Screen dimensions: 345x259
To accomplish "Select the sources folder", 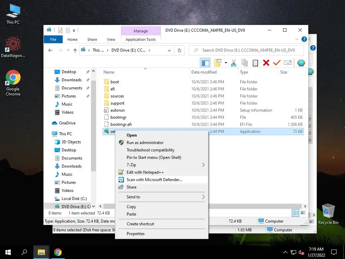I will [117, 96].
